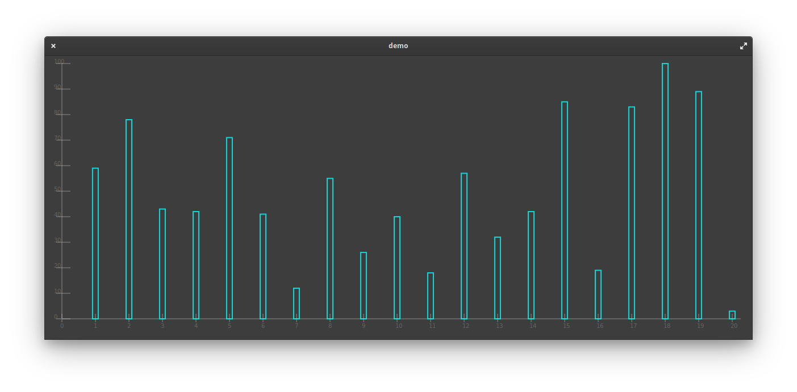Click the x-axis label 10
The height and width of the screenshot is (392, 797).
[399, 326]
